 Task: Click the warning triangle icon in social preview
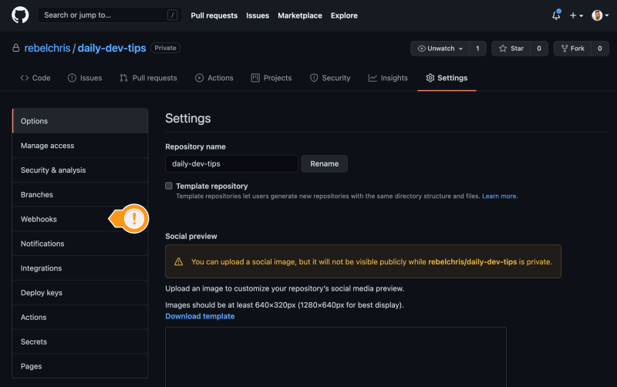tap(179, 261)
